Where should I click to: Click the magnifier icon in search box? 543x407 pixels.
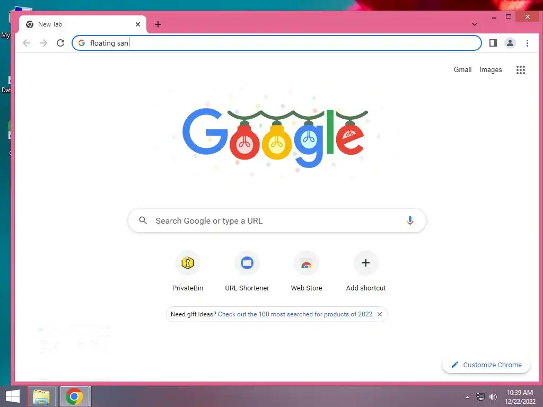point(143,220)
